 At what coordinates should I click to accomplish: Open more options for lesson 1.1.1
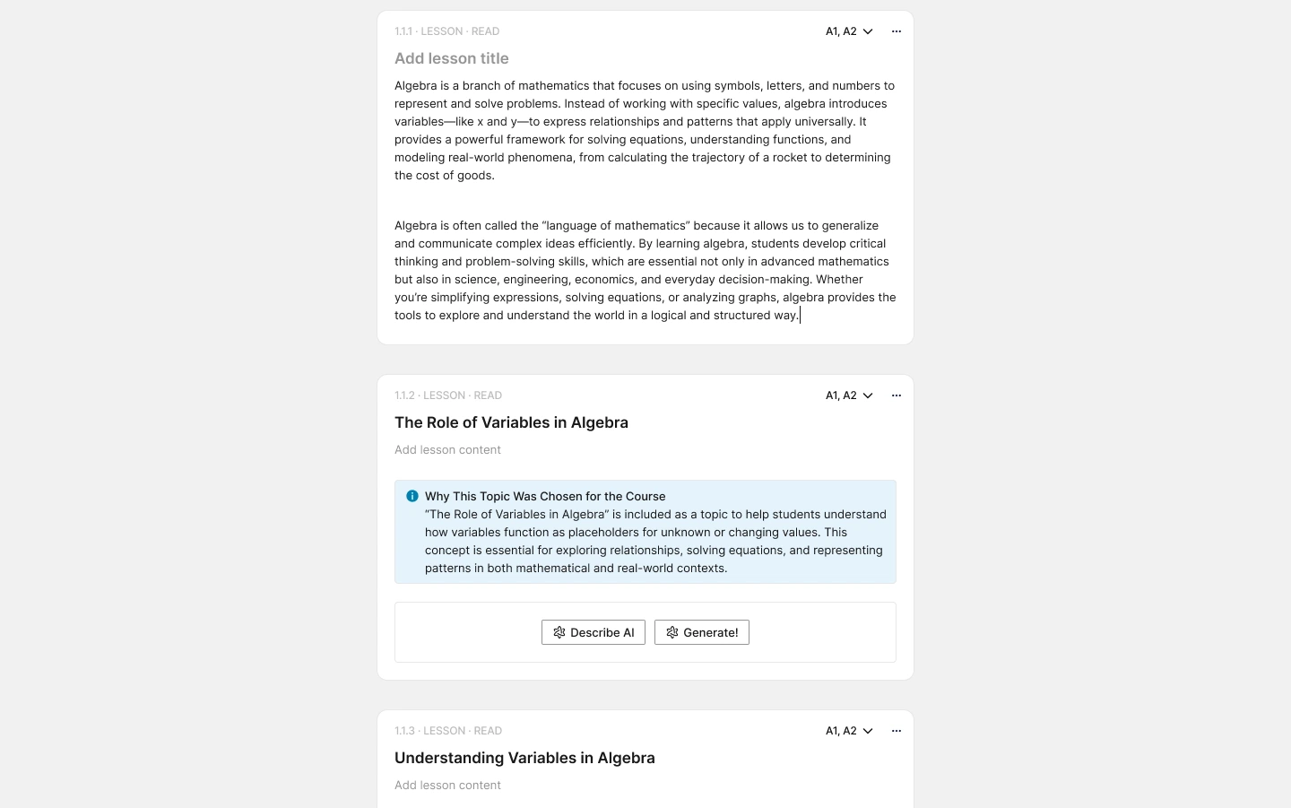[896, 31]
